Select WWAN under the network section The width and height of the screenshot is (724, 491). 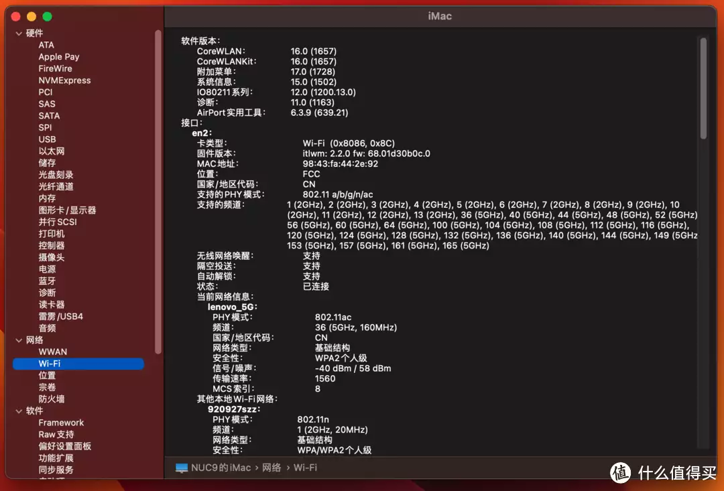coord(53,352)
